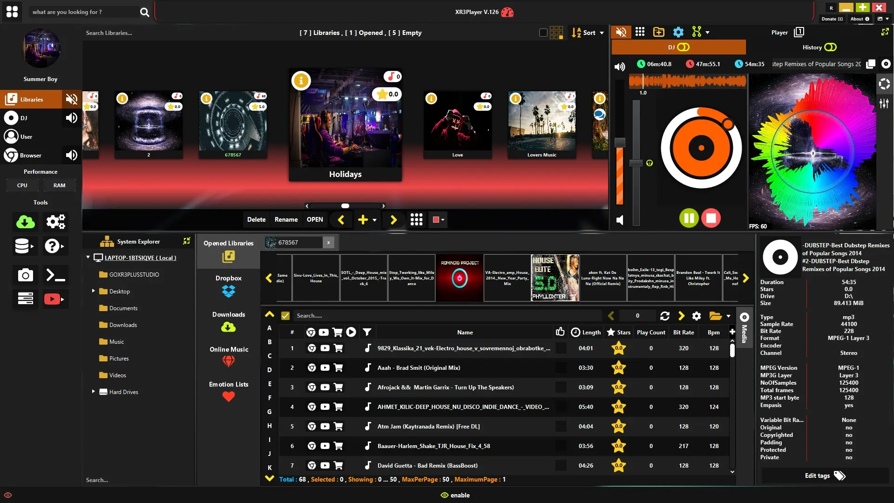The width and height of the screenshot is (894, 503).
Task: Switch to the Libraries sidebar tab
Action: coord(31,99)
